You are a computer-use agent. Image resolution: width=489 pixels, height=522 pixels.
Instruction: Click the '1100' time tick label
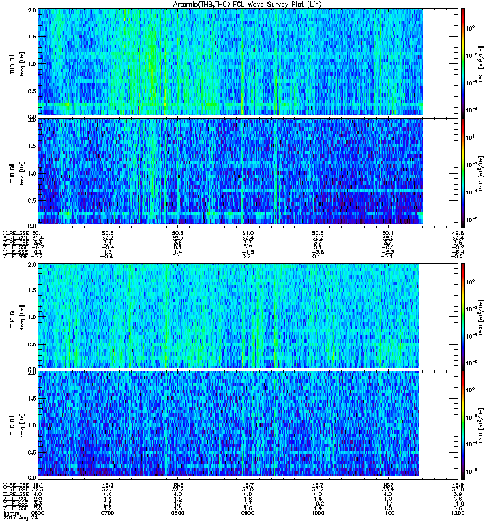pos(388,513)
